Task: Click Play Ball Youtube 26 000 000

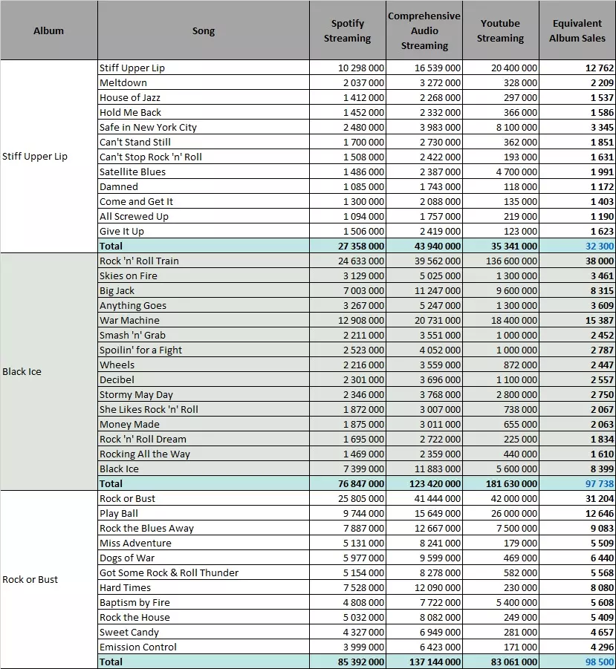Action: pyautogui.click(x=500, y=513)
